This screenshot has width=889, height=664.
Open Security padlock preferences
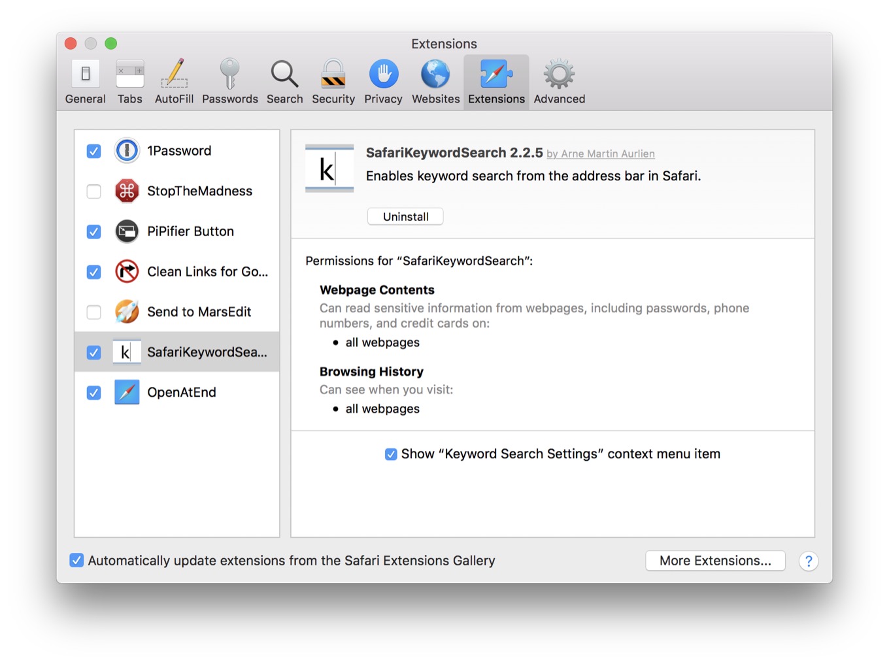coord(333,82)
